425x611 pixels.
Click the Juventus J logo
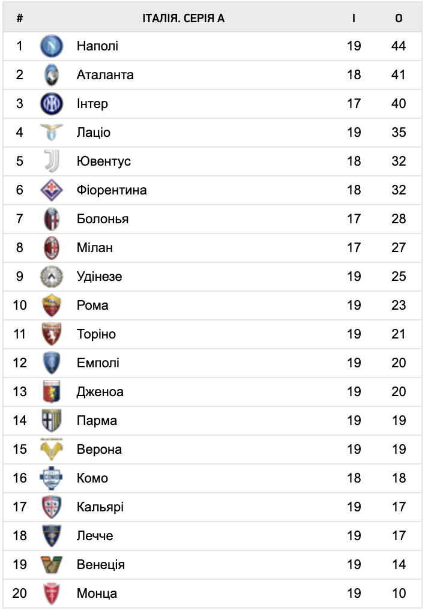pos(52,161)
